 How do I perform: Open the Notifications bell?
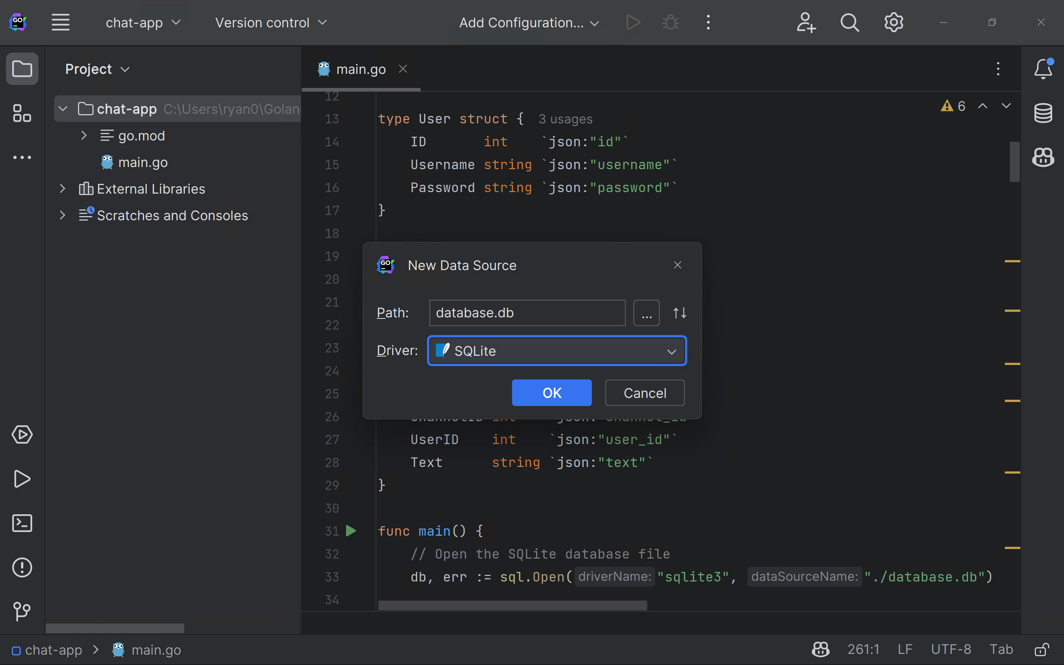[1043, 69]
